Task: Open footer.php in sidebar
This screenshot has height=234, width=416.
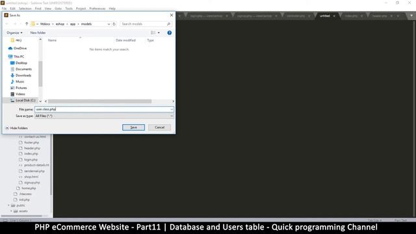Action: pos(32,142)
